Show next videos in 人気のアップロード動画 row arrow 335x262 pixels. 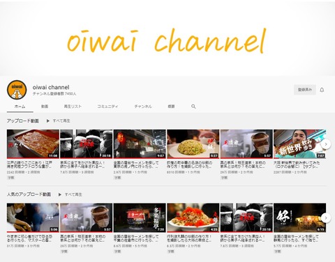coord(326,217)
